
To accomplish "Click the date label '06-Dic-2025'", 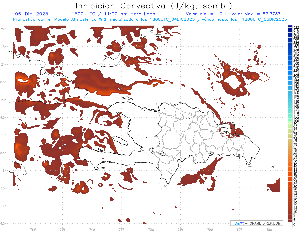I will (x=32, y=14).
